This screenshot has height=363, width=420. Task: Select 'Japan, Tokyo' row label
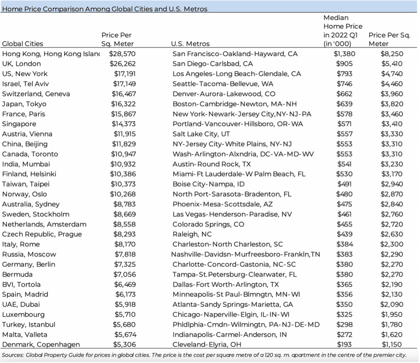tap(24, 104)
